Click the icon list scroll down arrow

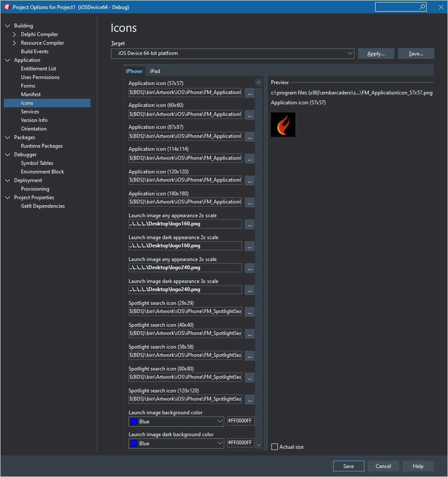(259, 445)
